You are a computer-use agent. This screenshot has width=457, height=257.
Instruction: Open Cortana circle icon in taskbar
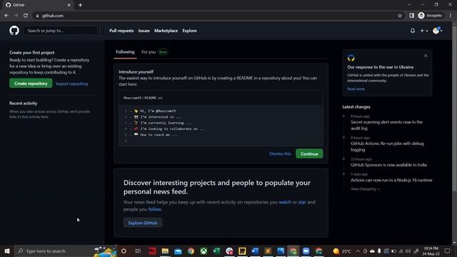pyautogui.click(x=124, y=251)
